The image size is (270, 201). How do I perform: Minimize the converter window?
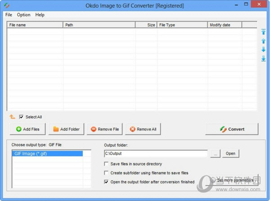point(236,4)
